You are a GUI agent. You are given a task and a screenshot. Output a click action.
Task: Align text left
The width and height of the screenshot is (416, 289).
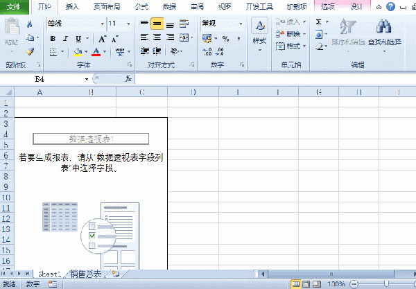pyautogui.click(x=144, y=37)
